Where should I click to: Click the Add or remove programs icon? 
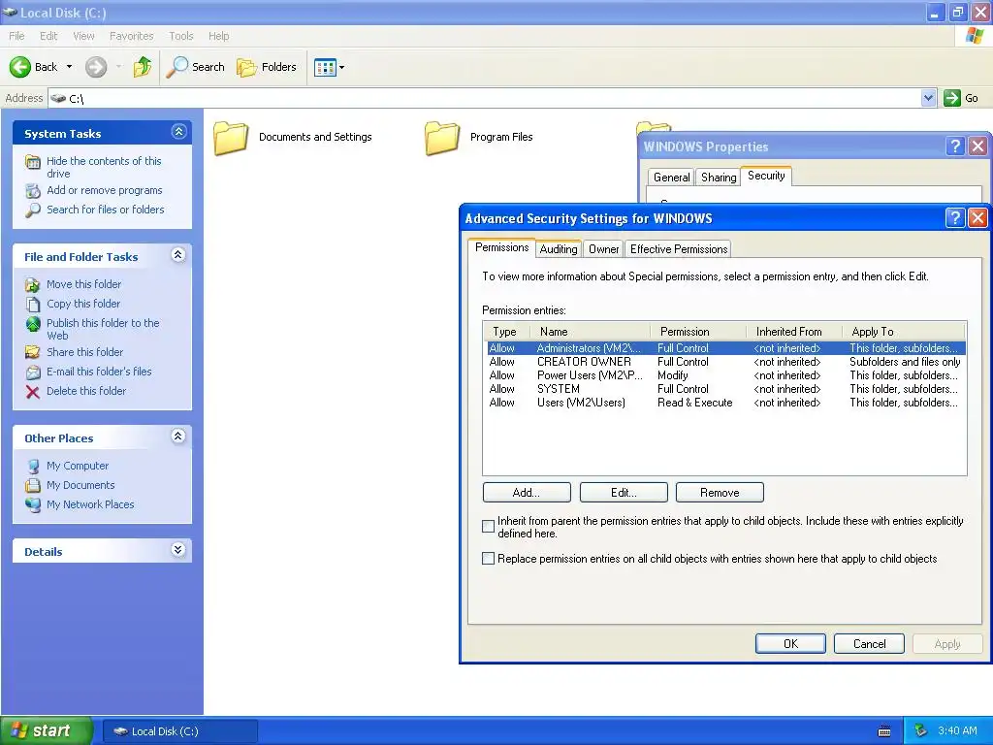[x=33, y=190]
